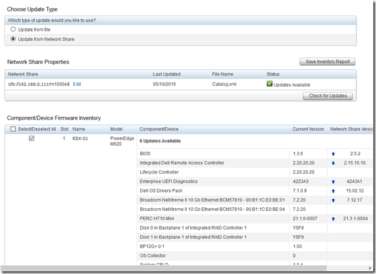
Task: Click the File Name column header
Action: click(x=222, y=74)
